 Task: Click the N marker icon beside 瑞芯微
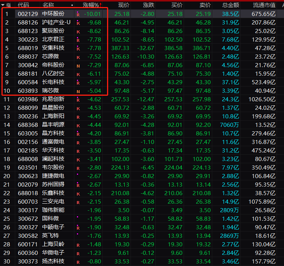[78, 91]
